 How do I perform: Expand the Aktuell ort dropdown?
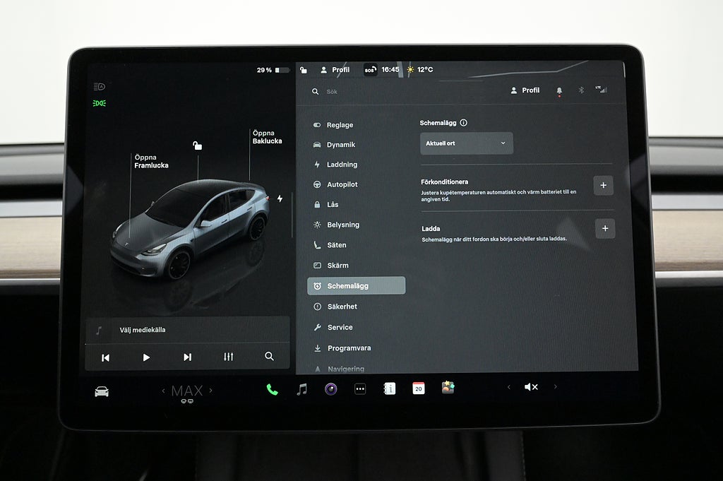[466, 143]
